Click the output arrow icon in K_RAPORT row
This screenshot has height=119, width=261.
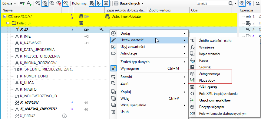click(86, 103)
